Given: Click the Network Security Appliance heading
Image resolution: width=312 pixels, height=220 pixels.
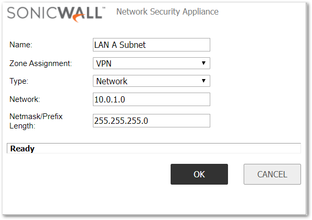Looking at the screenshot, I should point(167,12).
